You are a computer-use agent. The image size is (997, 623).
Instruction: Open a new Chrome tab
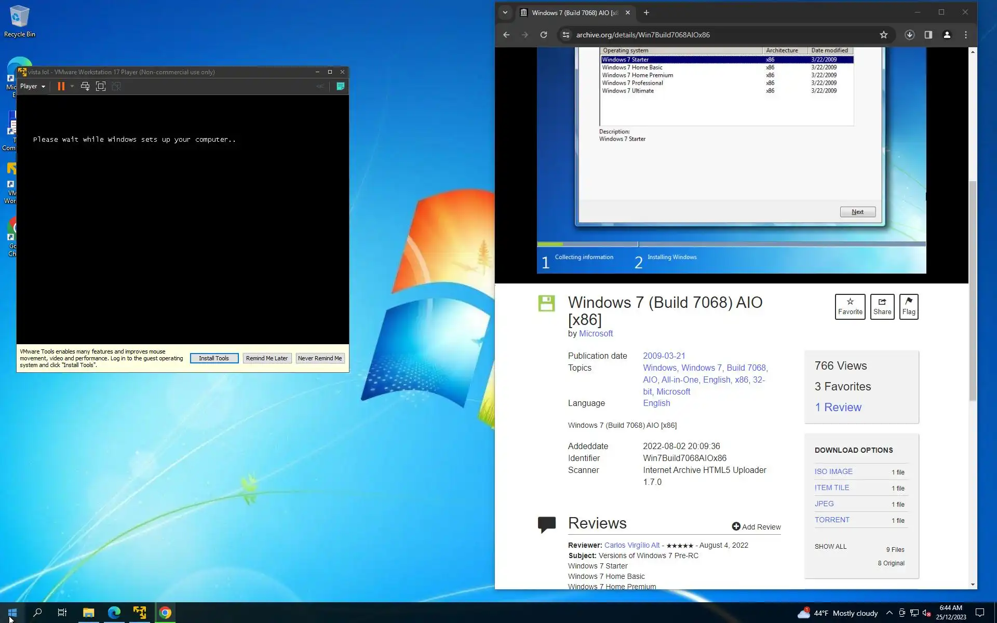[x=646, y=12]
